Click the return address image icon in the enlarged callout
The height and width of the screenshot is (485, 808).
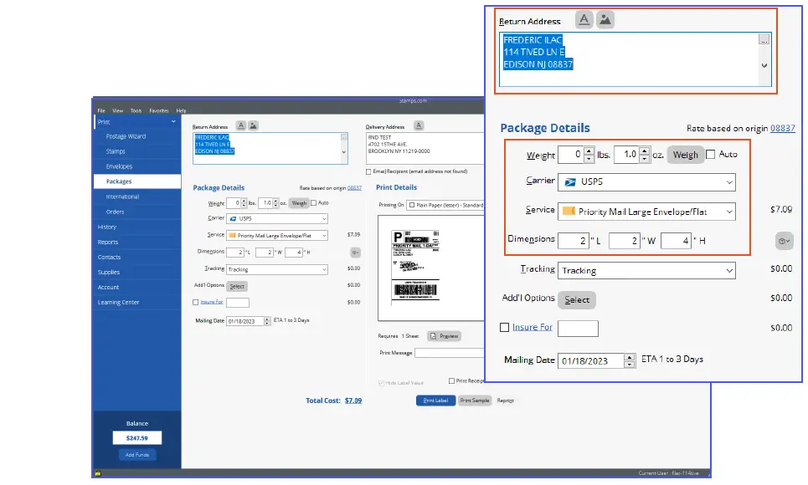pos(605,20)
